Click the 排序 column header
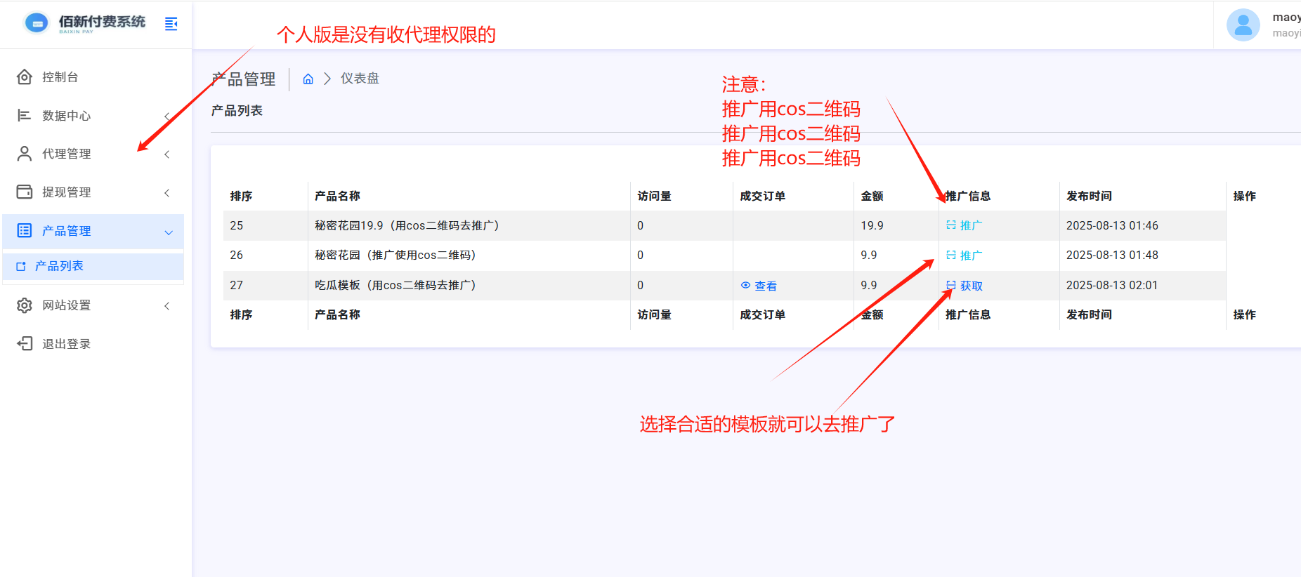1301x577 pixels. pyautogui.click(x=241, y=196)
